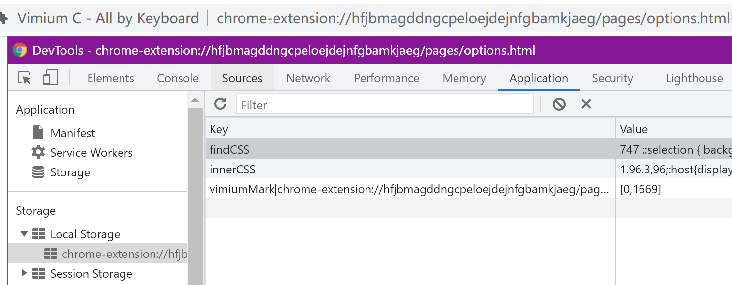The image size is (732, 285).
Task: Switch to the Elements tab
Action: 110,78
